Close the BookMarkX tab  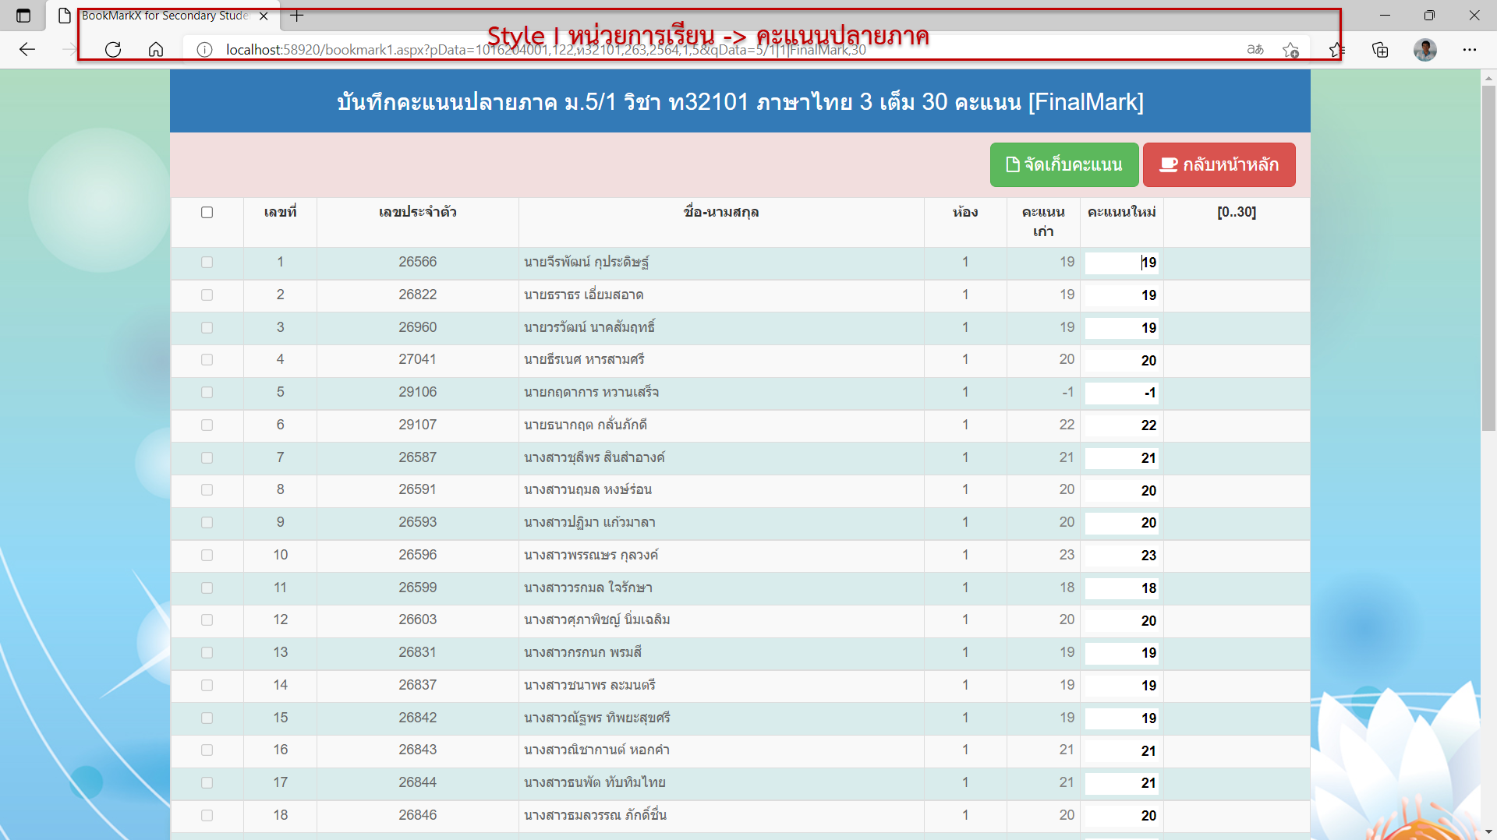point(264,16)
